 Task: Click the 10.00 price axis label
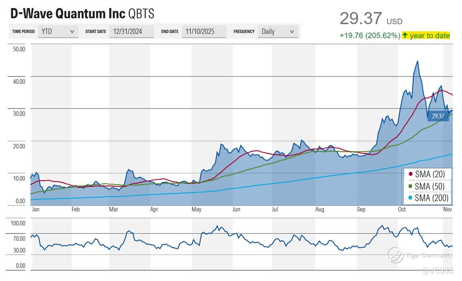coord(19,178)
